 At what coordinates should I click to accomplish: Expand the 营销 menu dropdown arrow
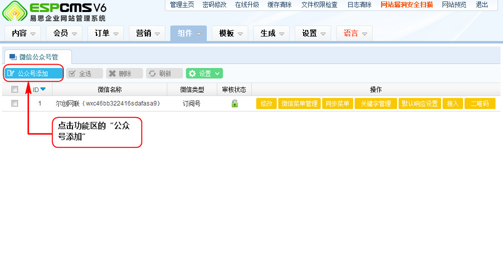(157, 33)
